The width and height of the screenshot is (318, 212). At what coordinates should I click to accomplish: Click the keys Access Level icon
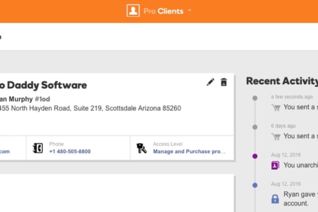tap(142, 148)
